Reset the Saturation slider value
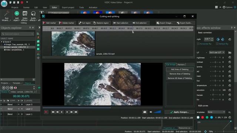The image size is (237, 133). click(230, 90)
